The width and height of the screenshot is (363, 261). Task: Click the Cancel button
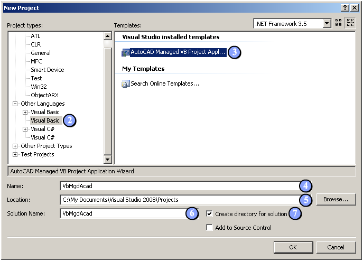coord(336,247)
